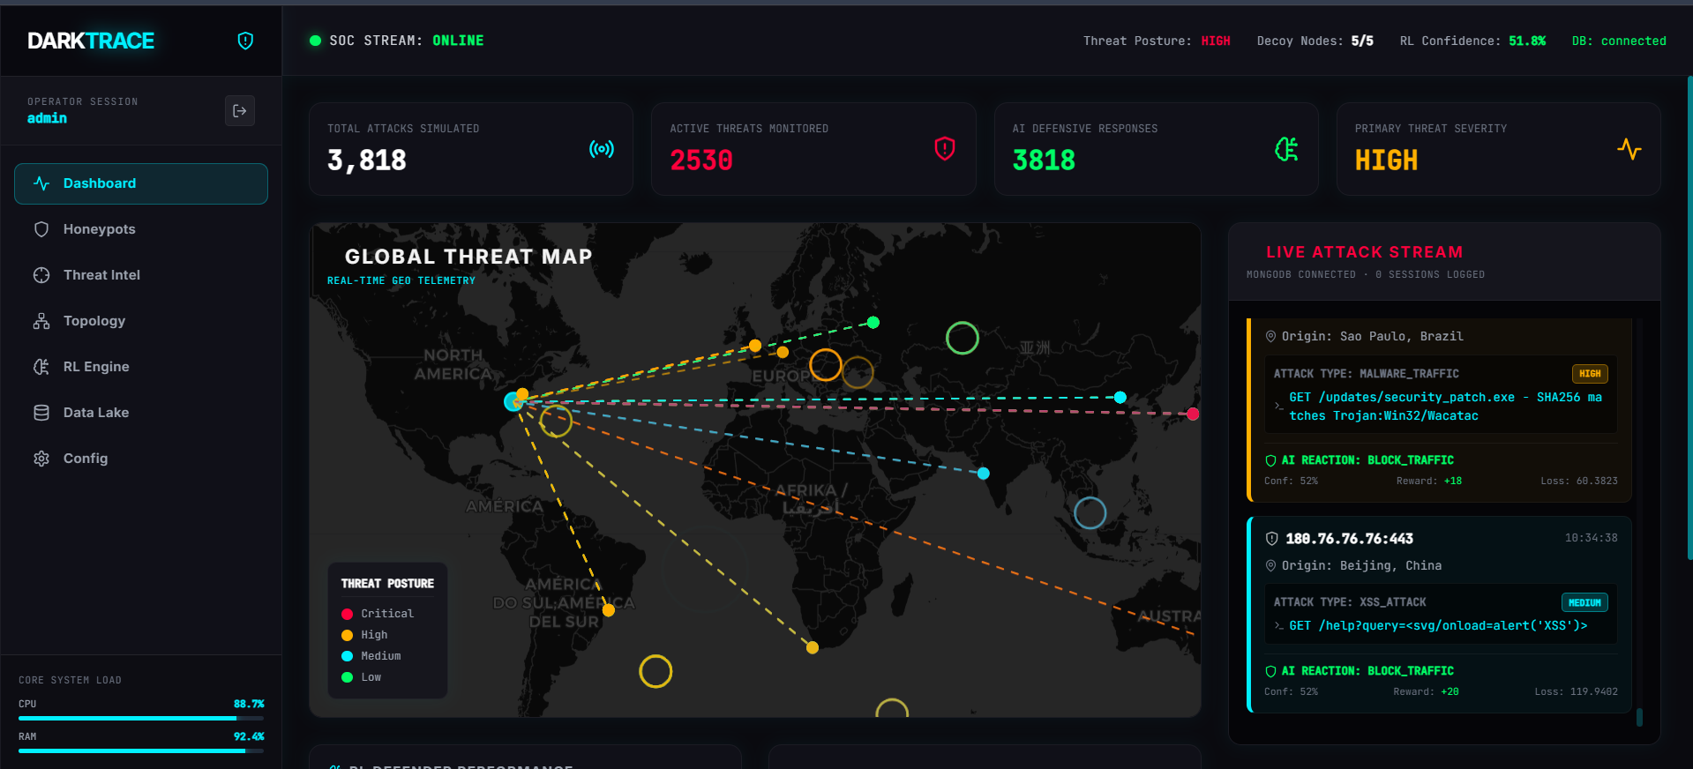Click the 180.76.76.76:443 attack entry address
Viewport: 1693px width, 769px height.
click(x=1349, y=539)
